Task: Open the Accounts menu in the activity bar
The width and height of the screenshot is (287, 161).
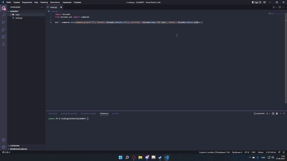Action: (4, 140)
